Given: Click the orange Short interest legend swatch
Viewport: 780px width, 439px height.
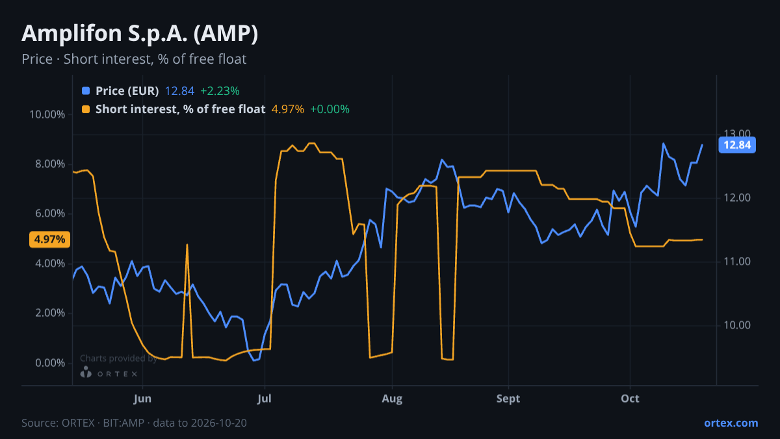Looking at the screenshot, I should 86,109.
